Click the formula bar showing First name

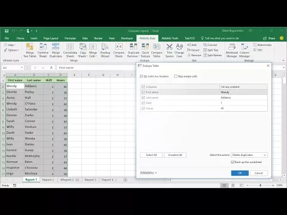(96, 67)
